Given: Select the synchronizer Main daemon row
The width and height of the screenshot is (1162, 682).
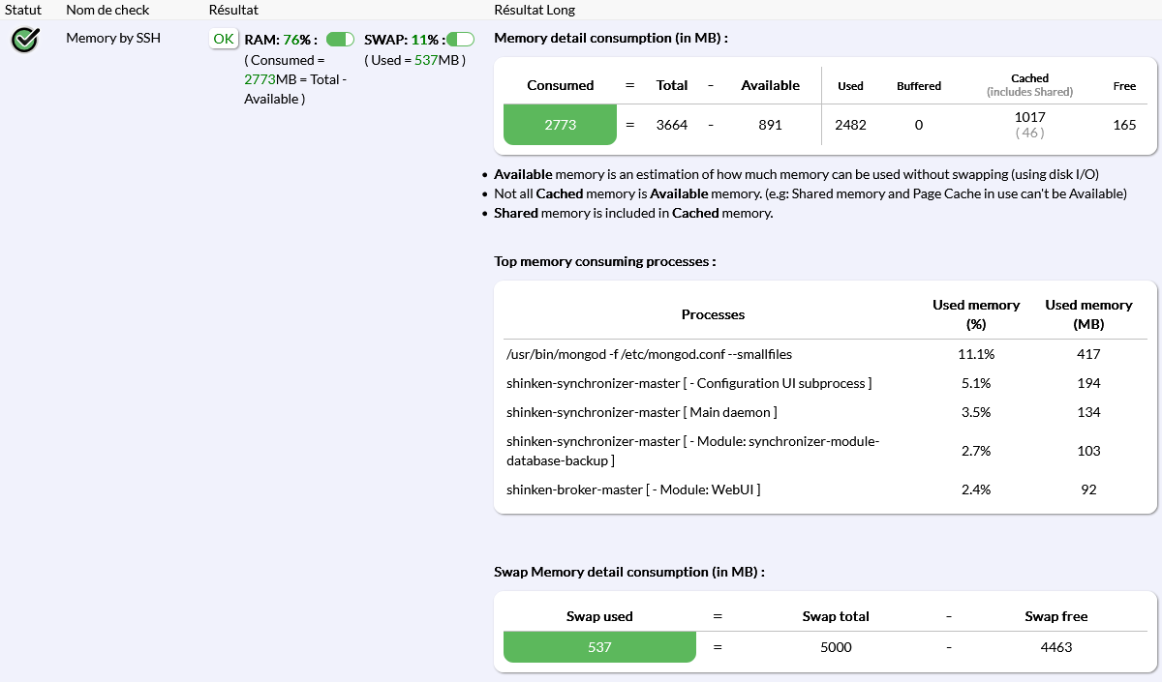Looking at the screenshot, I should click(x=641, y=412).
